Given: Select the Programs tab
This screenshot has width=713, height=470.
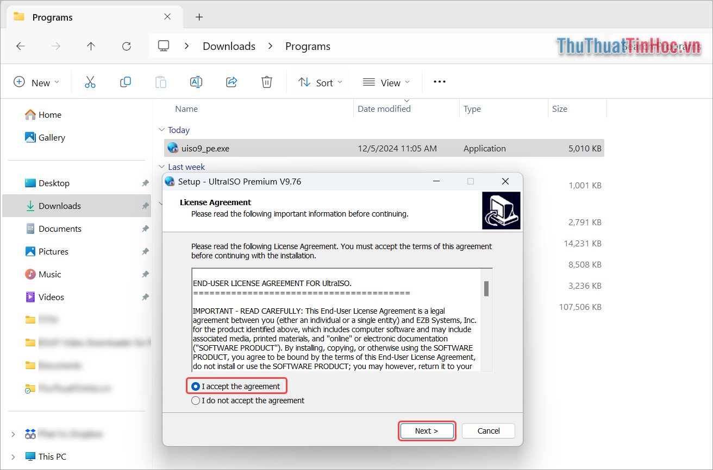Looking at the screenshot, I should 93,17.
